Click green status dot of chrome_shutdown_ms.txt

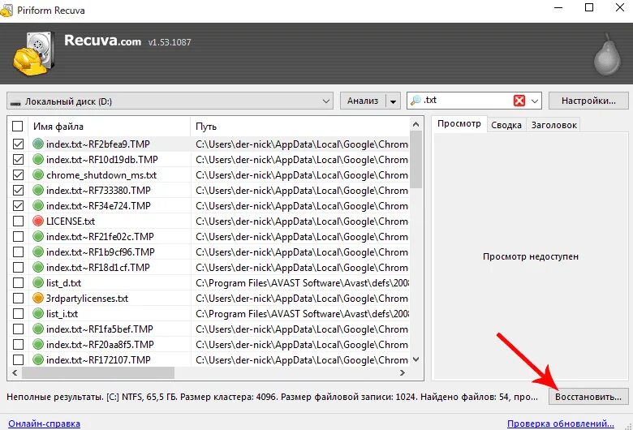[38, 174]
